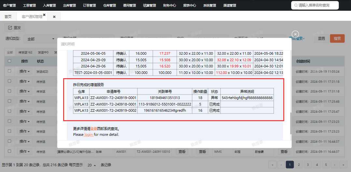351x172 pixels.
Task: Go to page 4 in pagination
Action: (x=317, y=165)
